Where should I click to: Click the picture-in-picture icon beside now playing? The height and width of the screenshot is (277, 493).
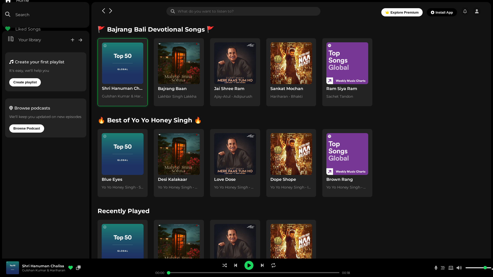[x=78, y=268]
